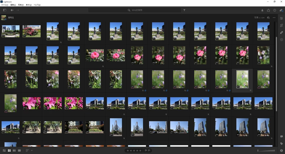The width and height of the screenshot is (285, 154).
Task: Open the three-dot album options menu
Action: (274, 17)
